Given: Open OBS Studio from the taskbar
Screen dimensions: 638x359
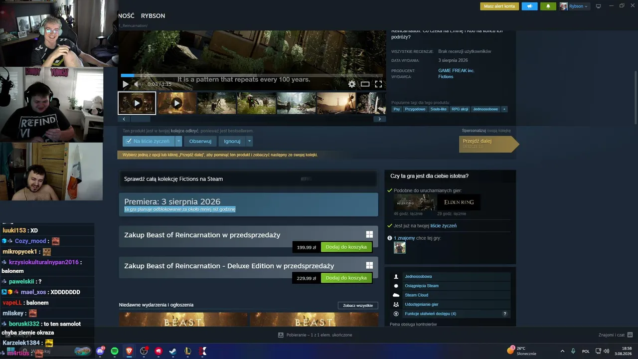Looking at the screenshot, I should click(144, 351).
